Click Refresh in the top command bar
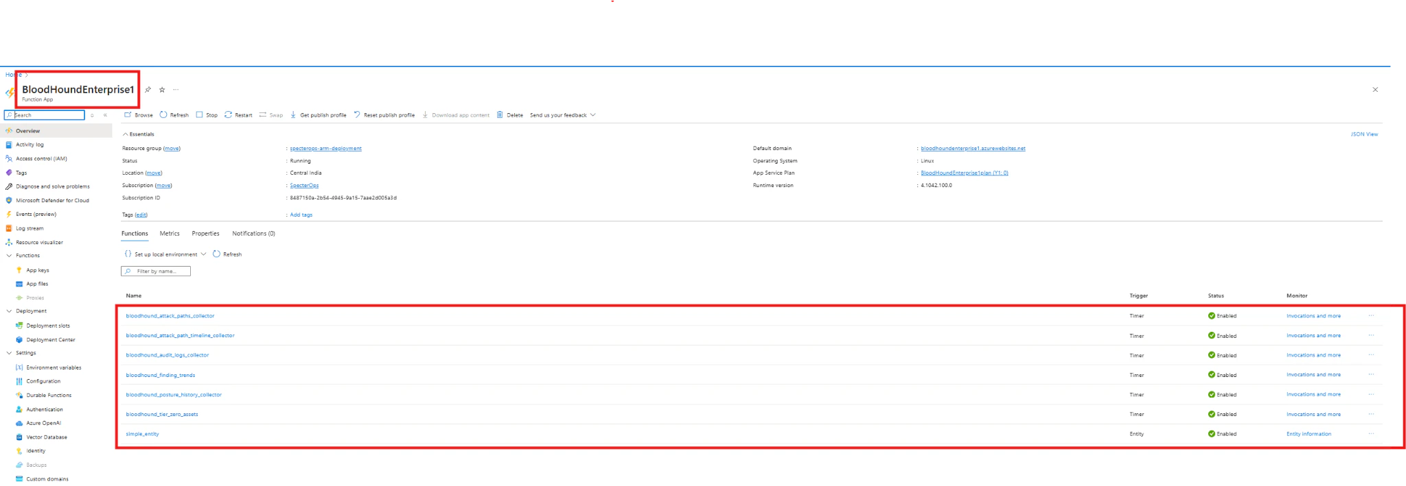Image resolution: width=1406 pixels, height=486 pixels. coord(174,115)
